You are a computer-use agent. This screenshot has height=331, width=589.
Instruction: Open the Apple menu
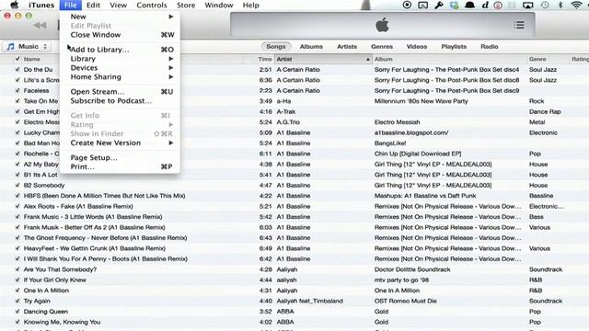click(15, 5)
